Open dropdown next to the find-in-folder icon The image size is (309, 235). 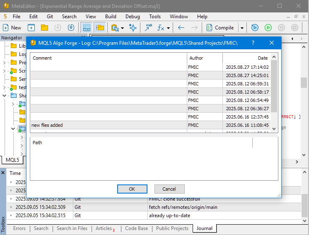pos(122,28)
